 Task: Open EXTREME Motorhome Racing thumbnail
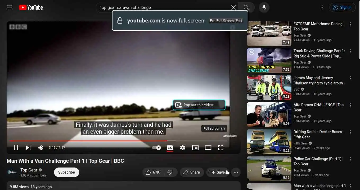pos(269,34)
